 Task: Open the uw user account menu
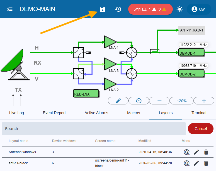pos(199,9)
